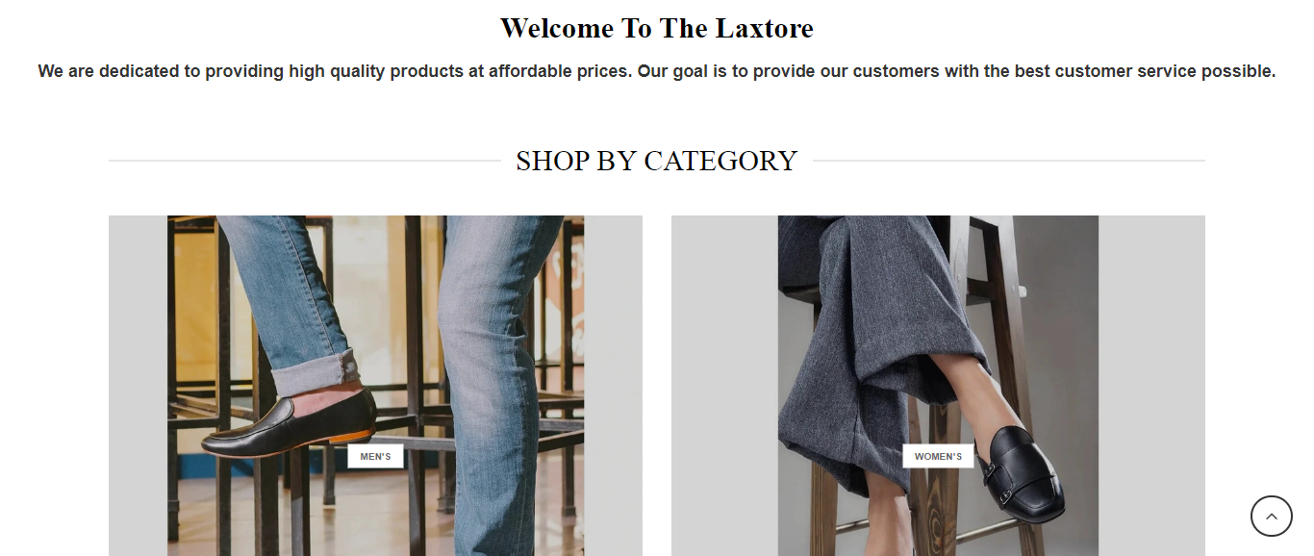Open the WOMEN'S category label
Screen dimensions: 1314x556
(938, 456)
